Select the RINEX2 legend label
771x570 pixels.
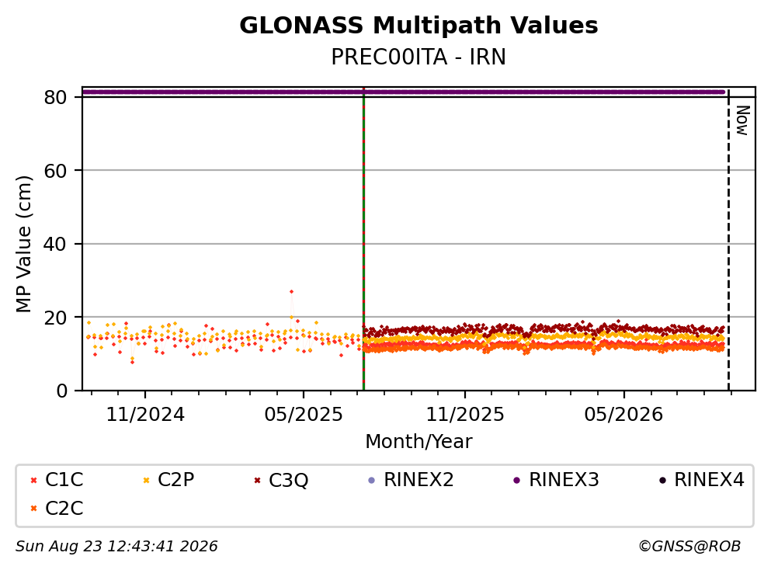(x=418, y=479)
